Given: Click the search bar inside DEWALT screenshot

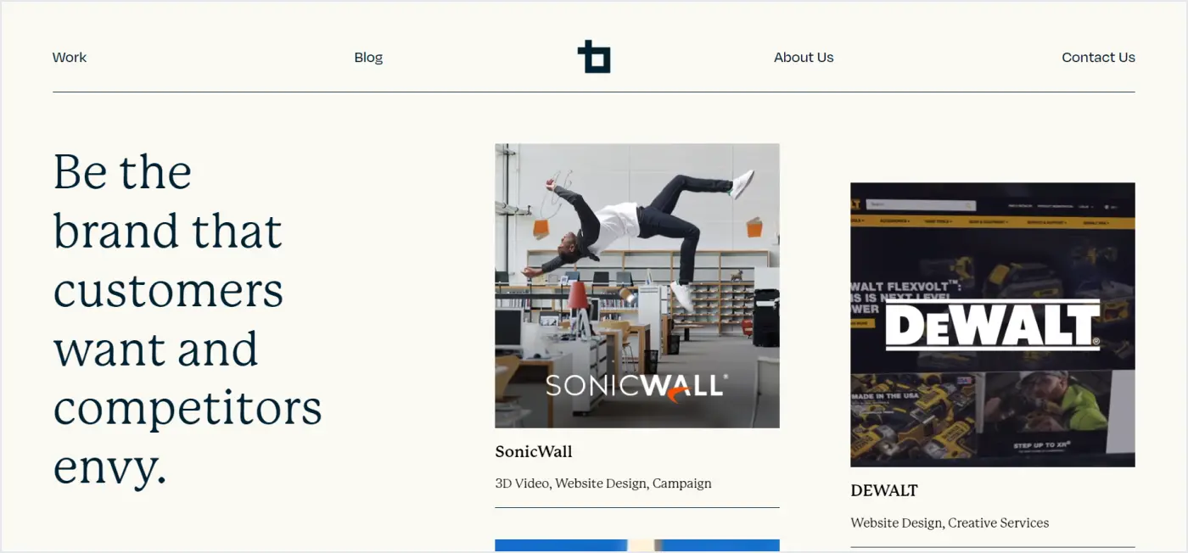Looking at the screenshot, I should [x=922, y=205].
